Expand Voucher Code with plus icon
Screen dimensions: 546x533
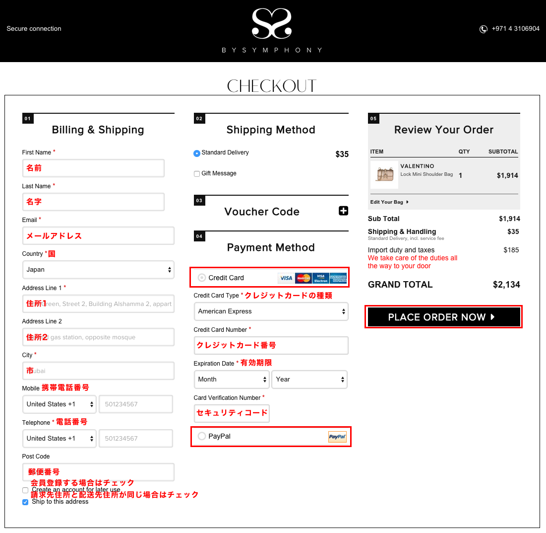click(x=343, y=211)
